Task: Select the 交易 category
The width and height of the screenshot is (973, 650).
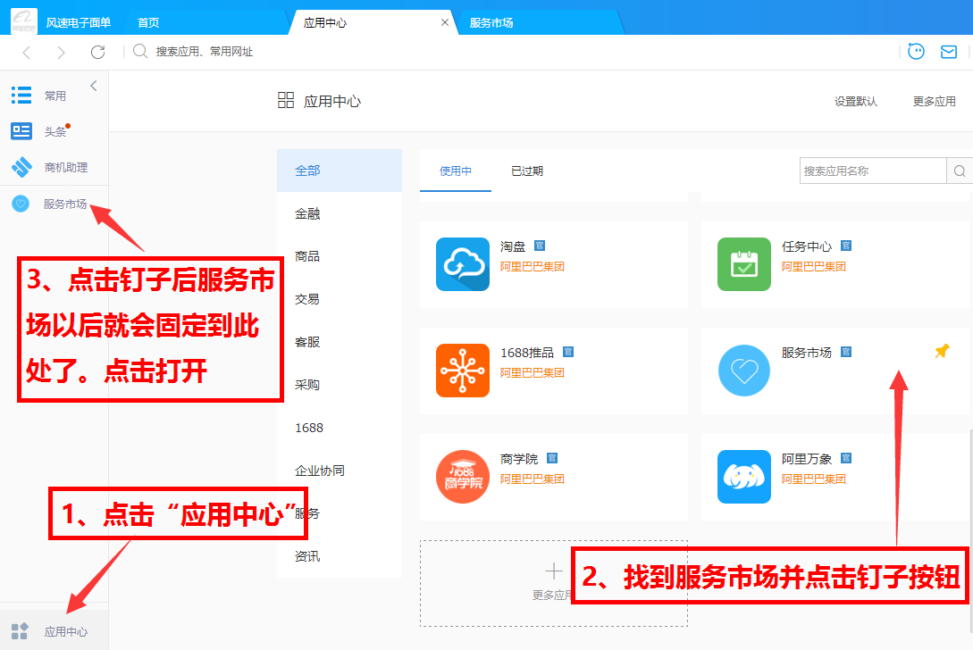Action: click(340, 299)
